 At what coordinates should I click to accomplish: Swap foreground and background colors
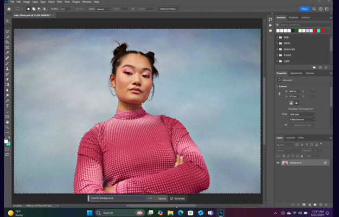click(x=9, y=137)
